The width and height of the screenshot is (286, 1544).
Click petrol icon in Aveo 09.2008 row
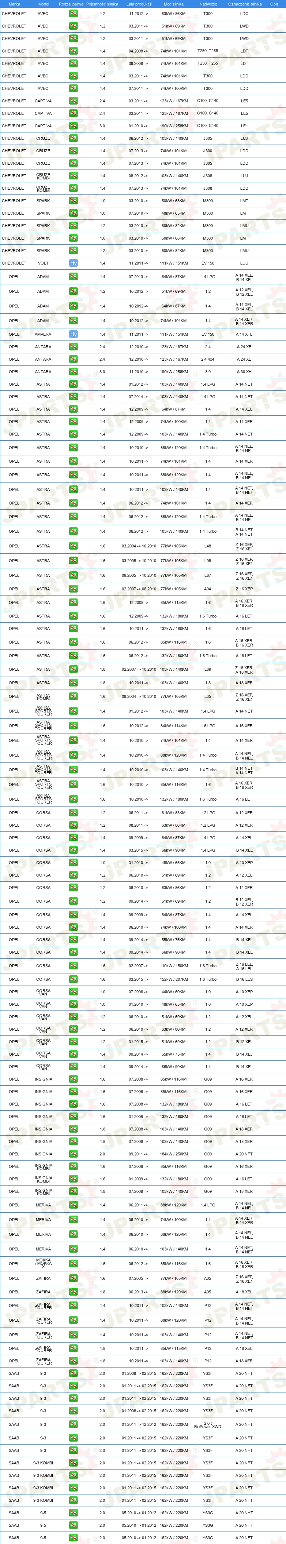pyautogui.click(x=73, y=63)
